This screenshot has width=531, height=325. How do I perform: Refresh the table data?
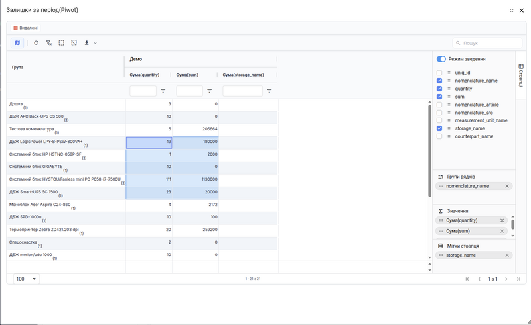click(x=37, y=43)
